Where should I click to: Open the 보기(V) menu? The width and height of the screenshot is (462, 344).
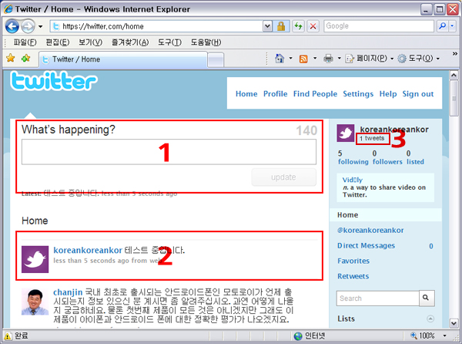[x=90, y=42]
